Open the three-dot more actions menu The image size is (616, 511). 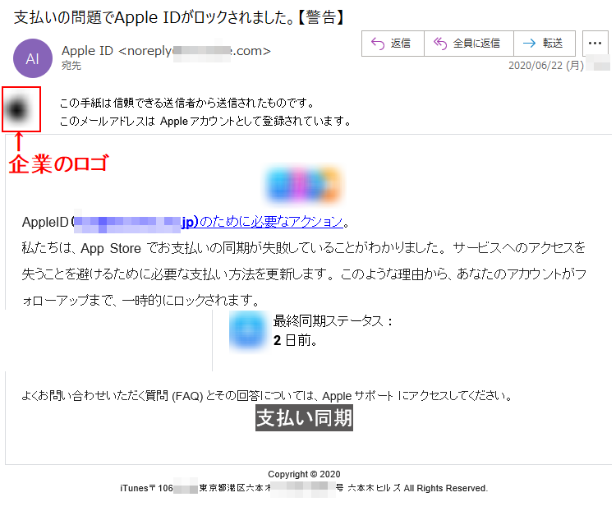point(595,44)
